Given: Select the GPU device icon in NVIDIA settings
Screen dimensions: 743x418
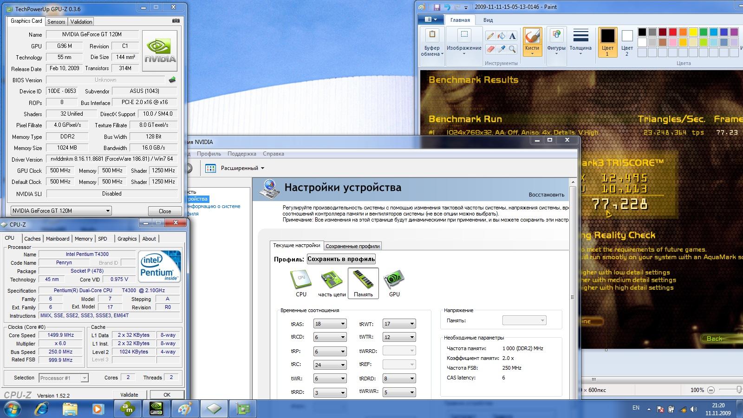Looking at the screenshot, I should coord(394,283).
